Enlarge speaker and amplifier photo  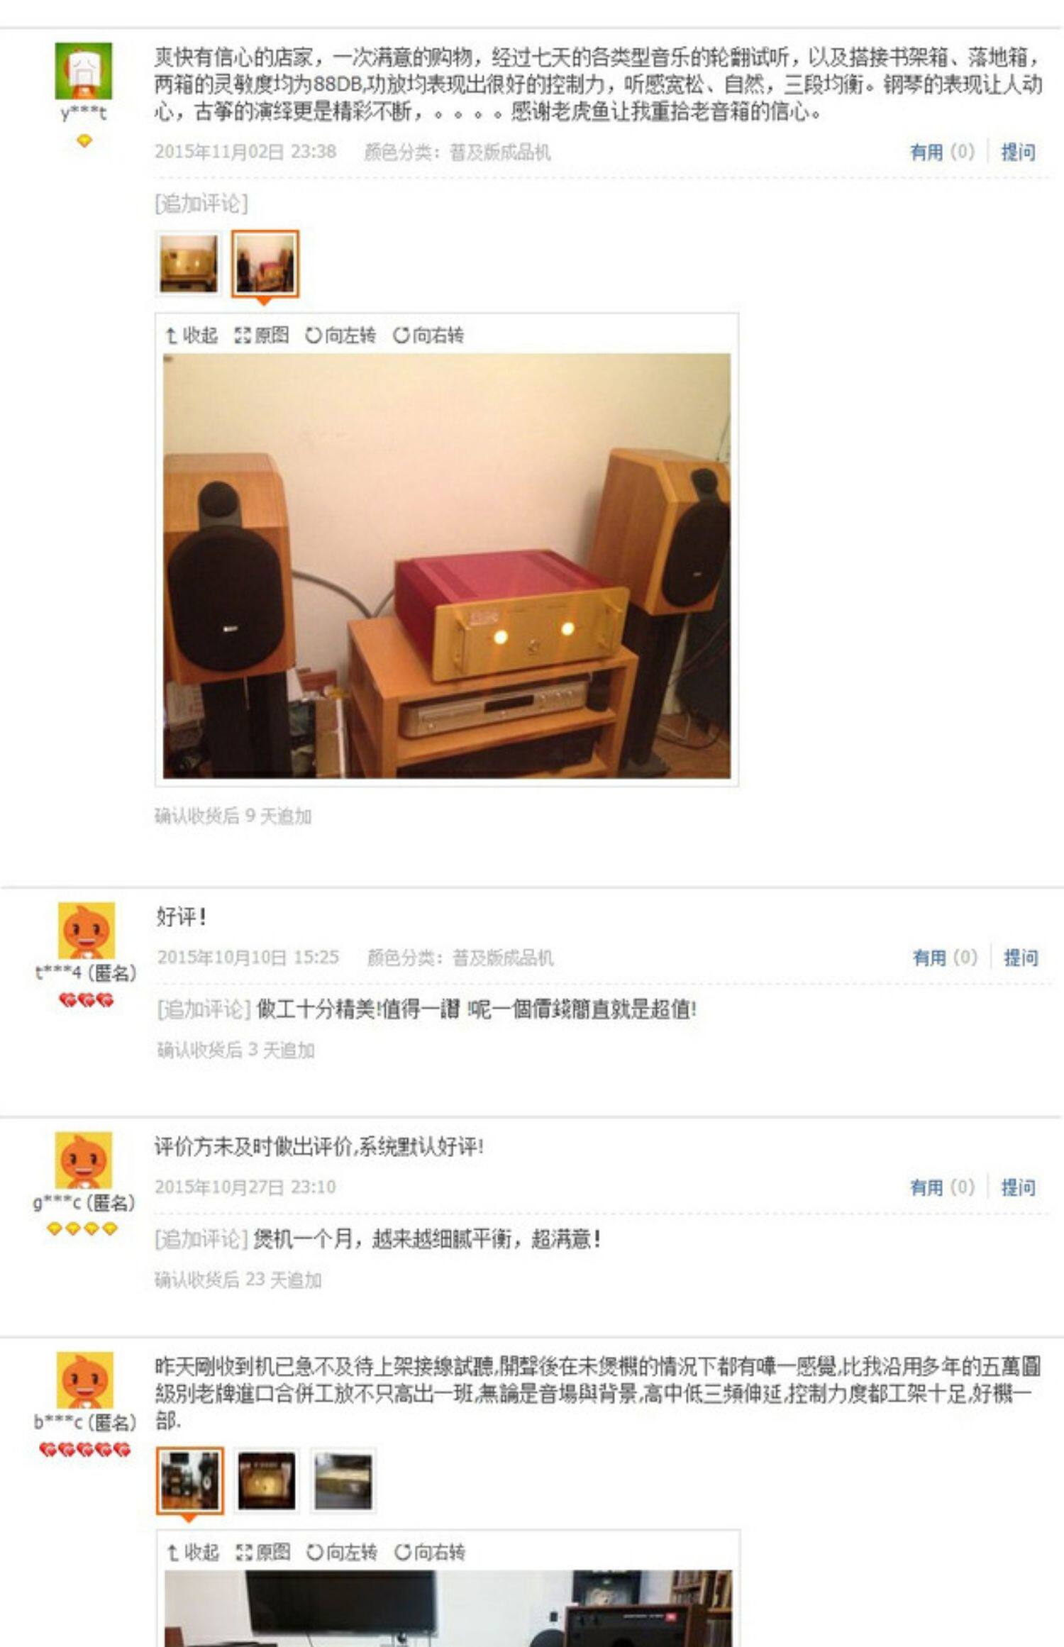pos(447,566)
